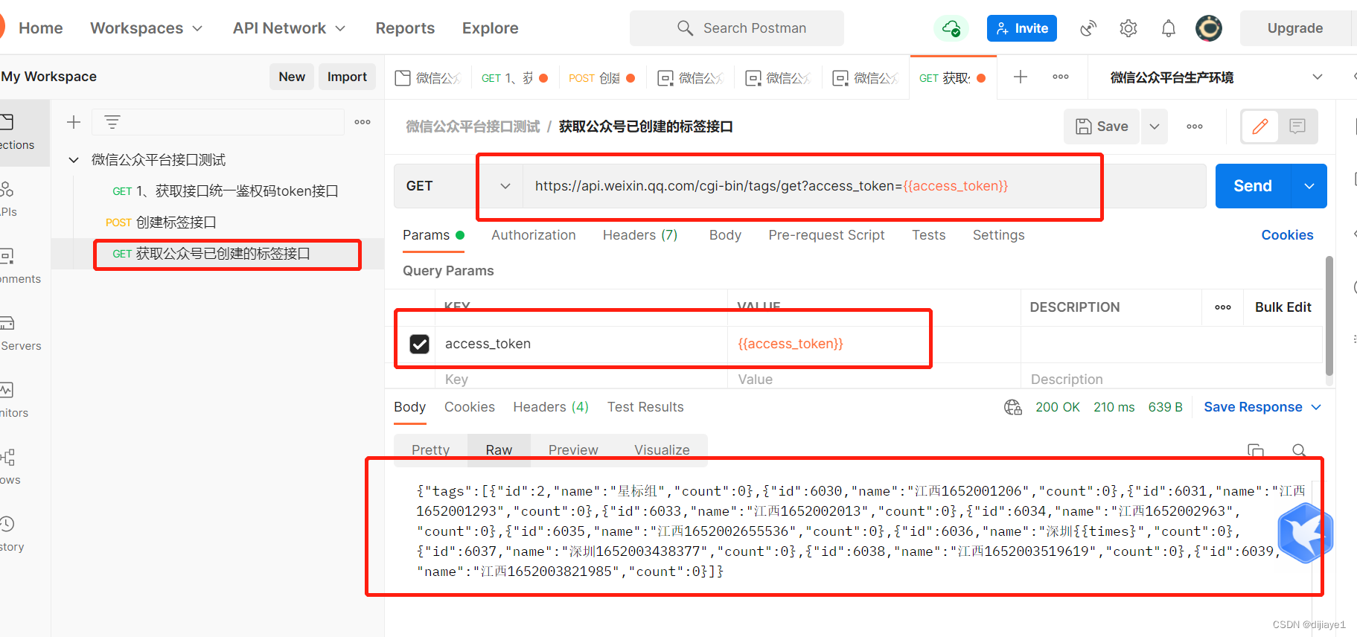Open the environment selector dropdown
Screen dimensions: 1357x637
tap(1216, 77)
